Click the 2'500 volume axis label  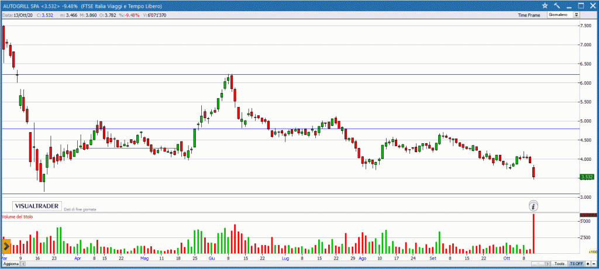tap(584, 237)
